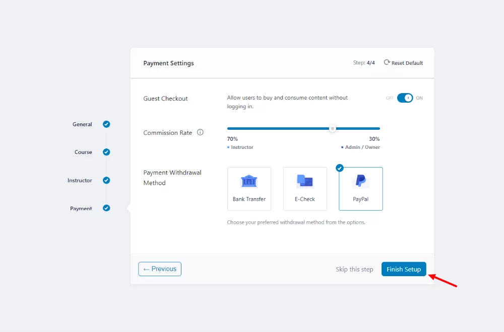Go to the Course step

[83, 152]
